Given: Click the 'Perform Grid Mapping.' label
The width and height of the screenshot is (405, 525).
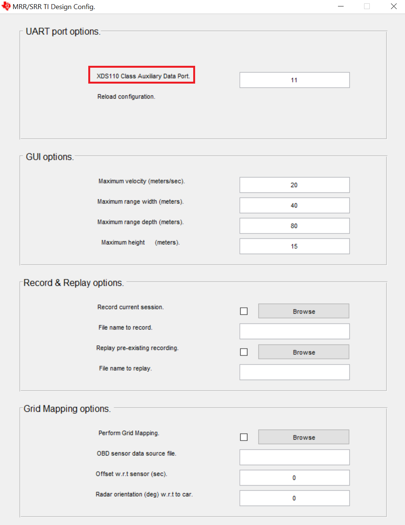Looking at the screenshot, I should (x=129, y=433).
